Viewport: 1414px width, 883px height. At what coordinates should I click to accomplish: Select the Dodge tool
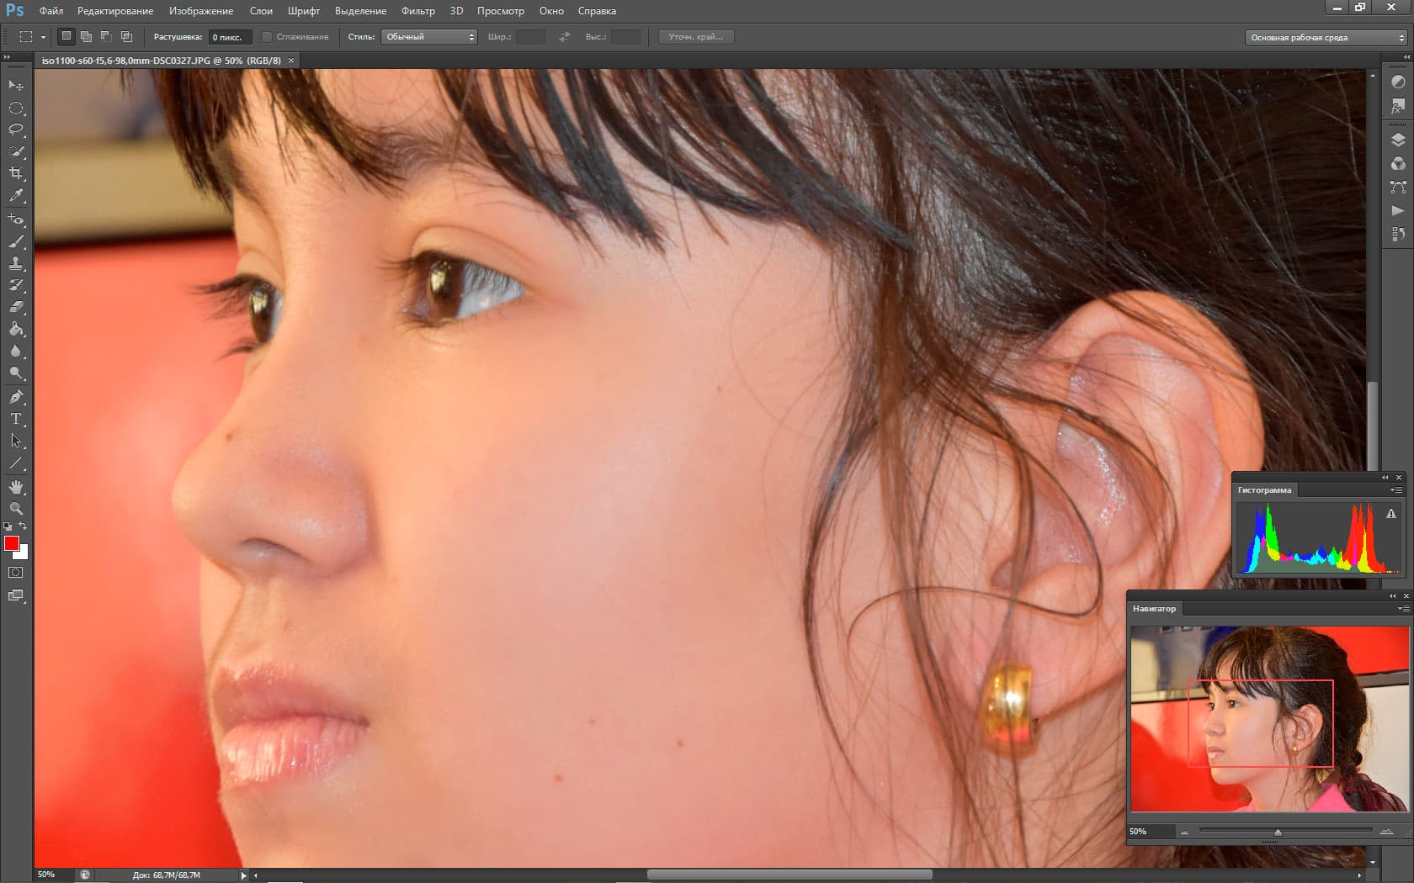coord(16,373)
